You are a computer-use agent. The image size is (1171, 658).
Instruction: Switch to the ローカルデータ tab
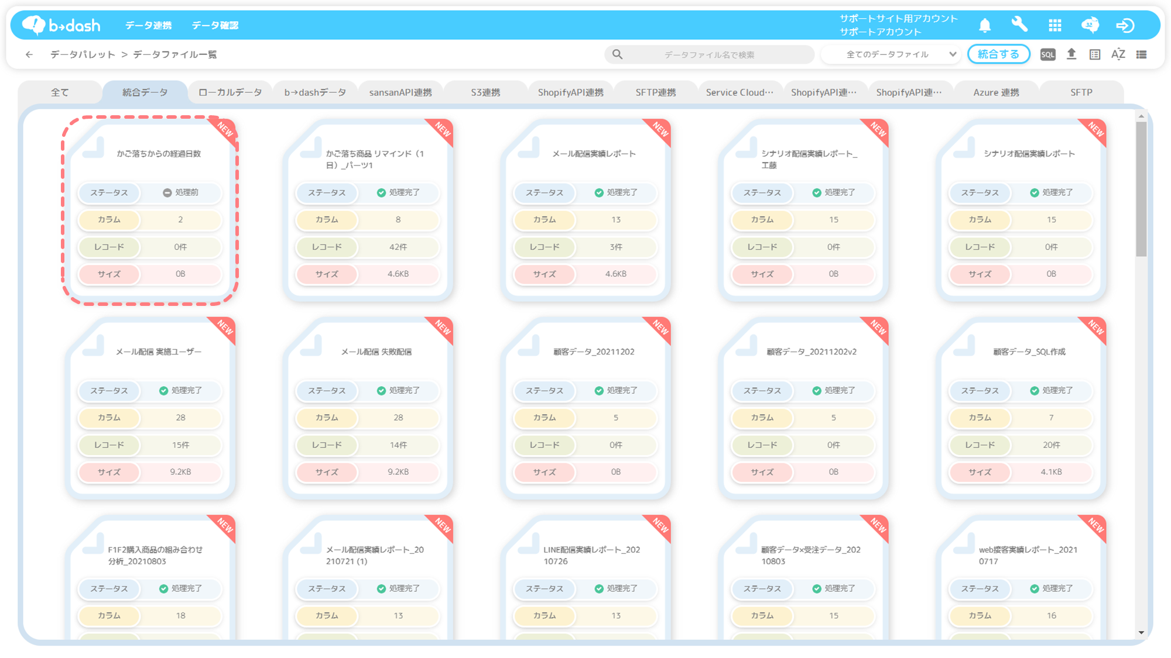point(230,92)
